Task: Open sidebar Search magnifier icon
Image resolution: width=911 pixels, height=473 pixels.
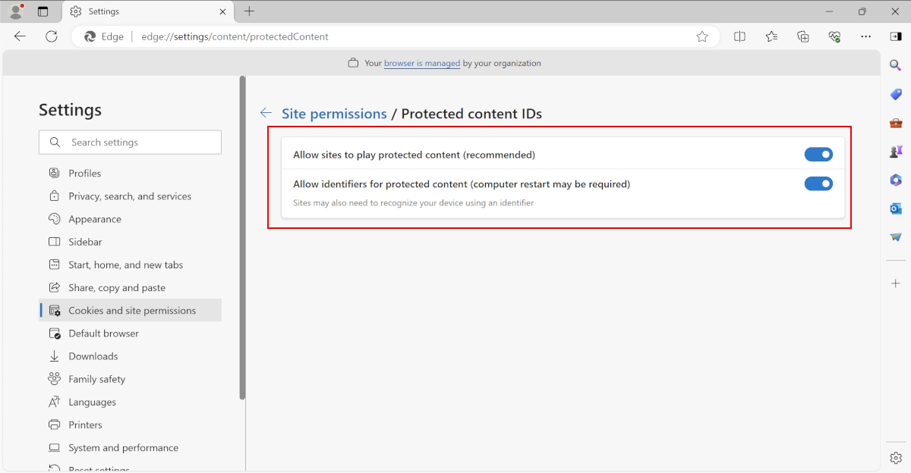Action: coord(896,66)
